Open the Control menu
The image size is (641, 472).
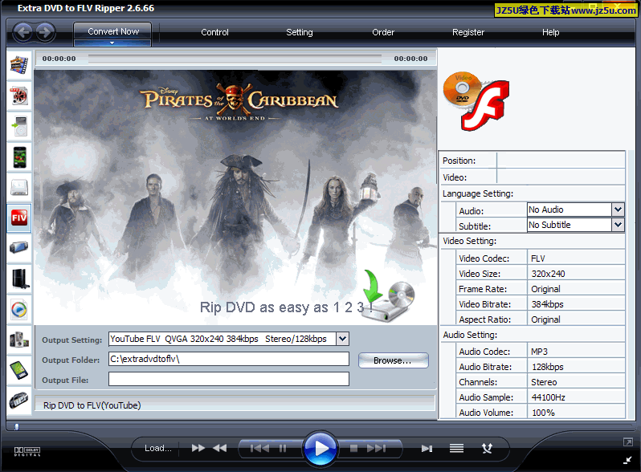(214, 32)
